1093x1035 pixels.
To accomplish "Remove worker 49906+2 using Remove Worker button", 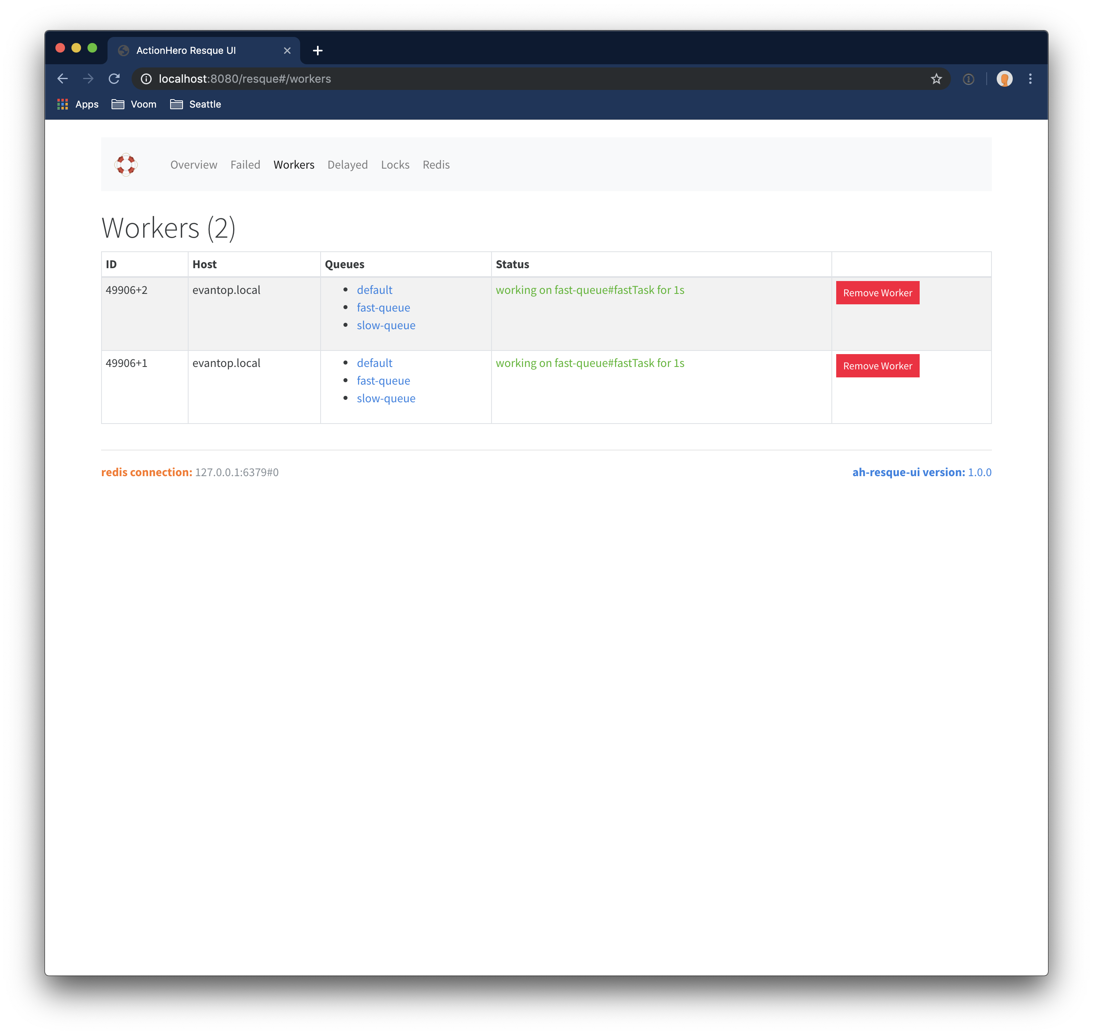I will click(x=876, y=292).
